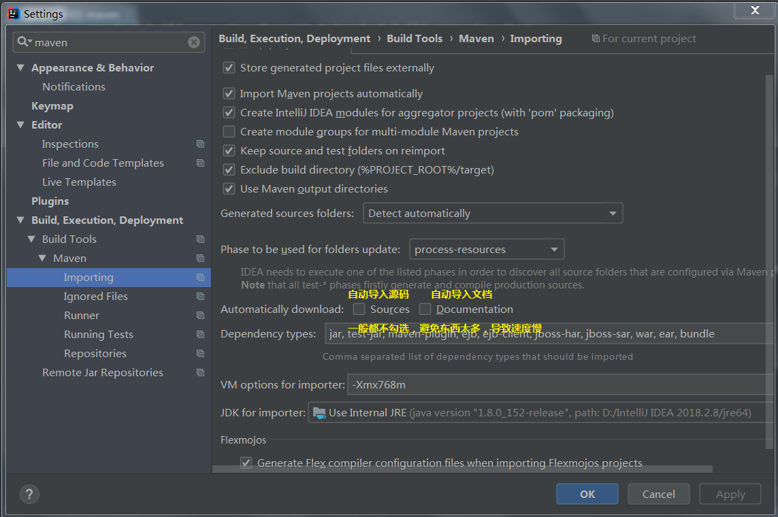Image resolution: width=778 pixels, height=517 pixels.
Task: Click Build, Execution, Deployment breadcrumb
Action: click(295, 39)
